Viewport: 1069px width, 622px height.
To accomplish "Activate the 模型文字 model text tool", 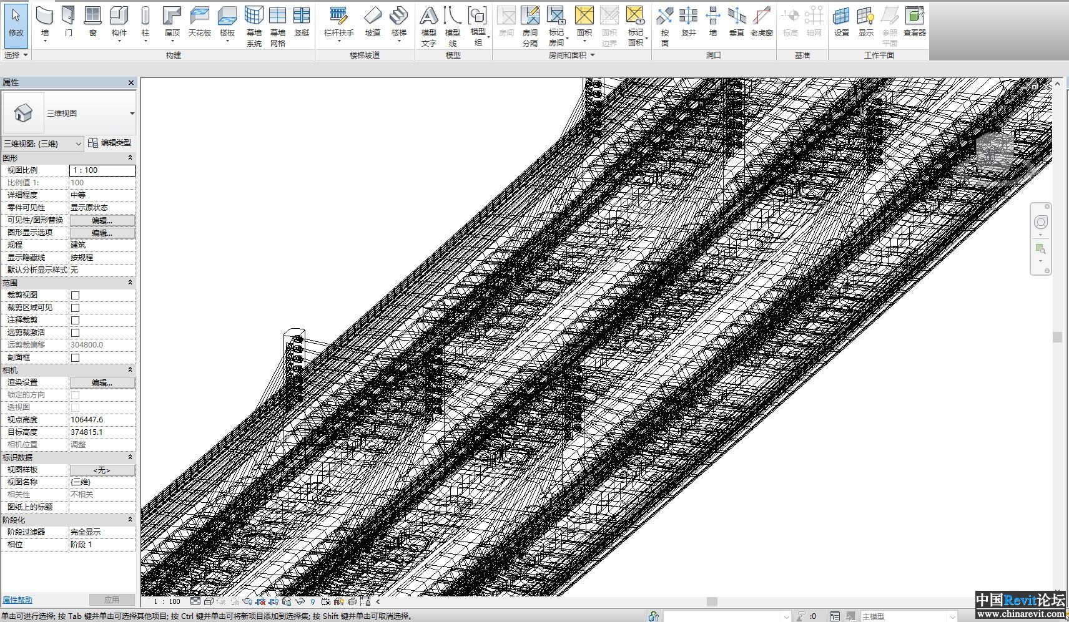I will 429,26.
